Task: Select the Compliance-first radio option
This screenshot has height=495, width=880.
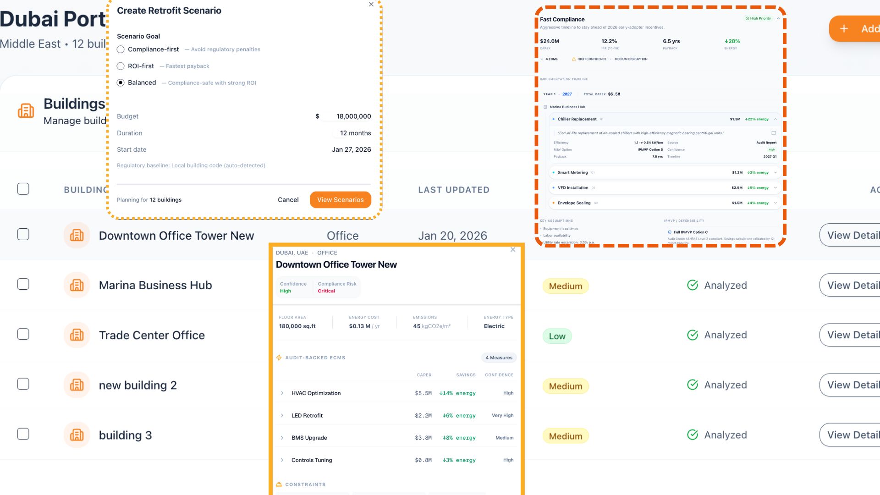Action: coord(121,49)
